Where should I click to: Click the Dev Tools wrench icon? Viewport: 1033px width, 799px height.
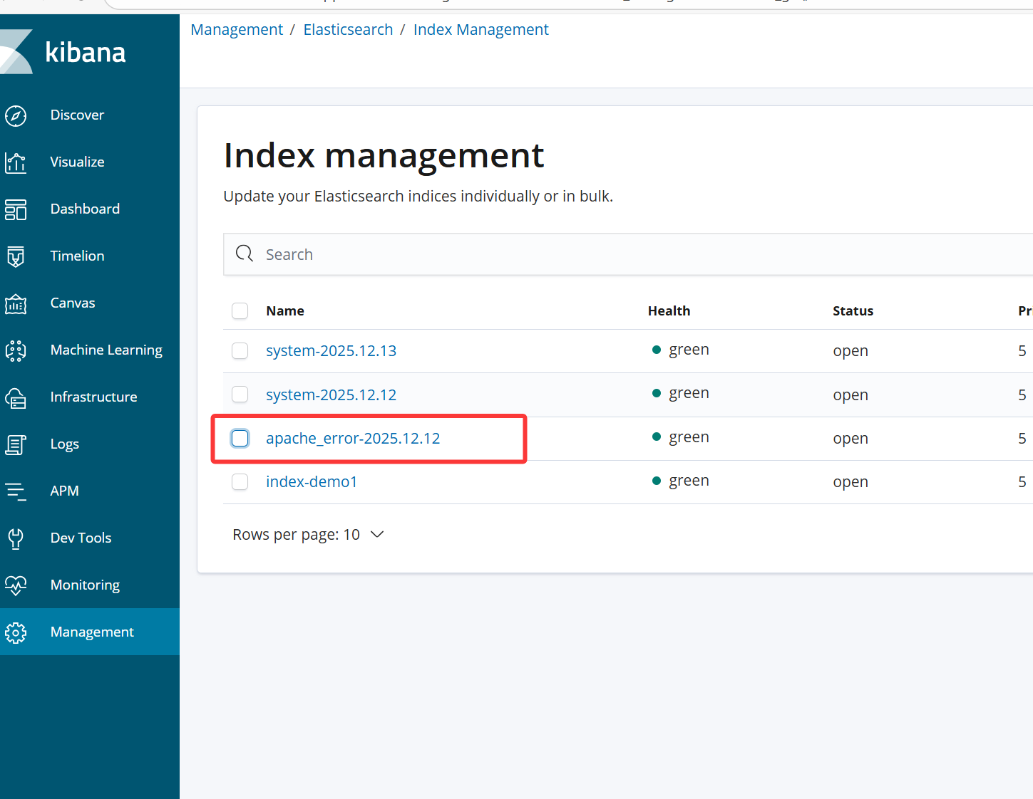[x=16, y=538]
